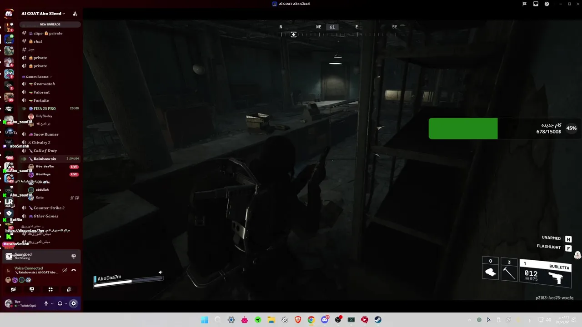
Task: Launch Brave browser from taskbar
Action: 298,320
